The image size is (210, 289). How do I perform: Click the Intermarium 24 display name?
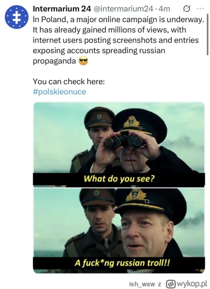coord(62,8)
